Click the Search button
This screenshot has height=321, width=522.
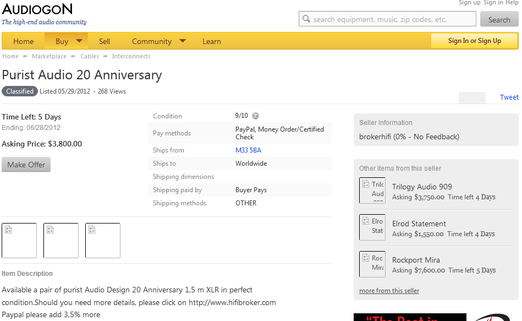coord(499,20)
